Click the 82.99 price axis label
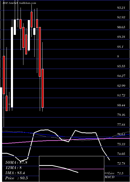 click(121, 86)
